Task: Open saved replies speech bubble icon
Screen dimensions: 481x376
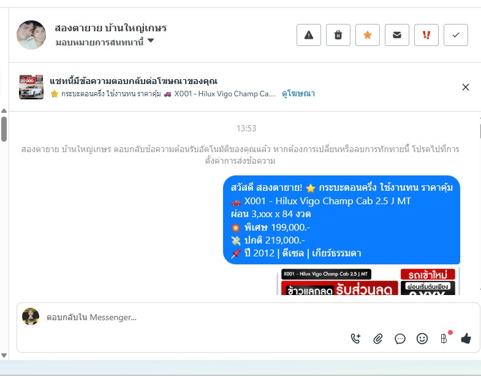Action: click(400, 339)
